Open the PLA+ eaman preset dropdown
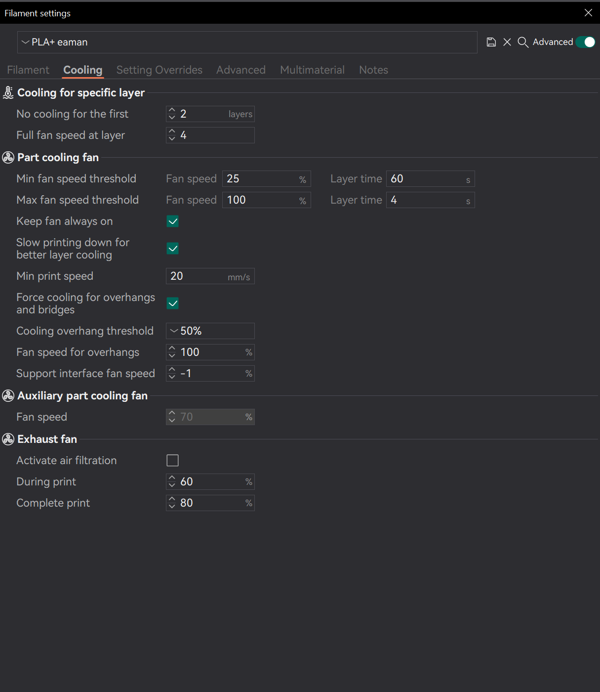 [247, 43]
